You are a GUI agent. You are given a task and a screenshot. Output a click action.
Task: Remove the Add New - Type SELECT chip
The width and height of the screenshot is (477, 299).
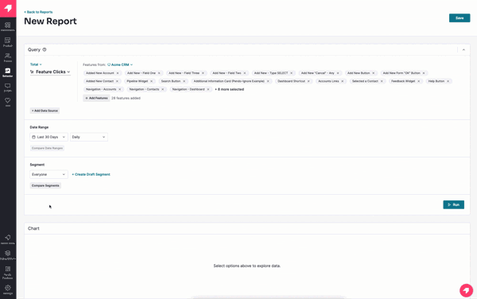[292, 73]
